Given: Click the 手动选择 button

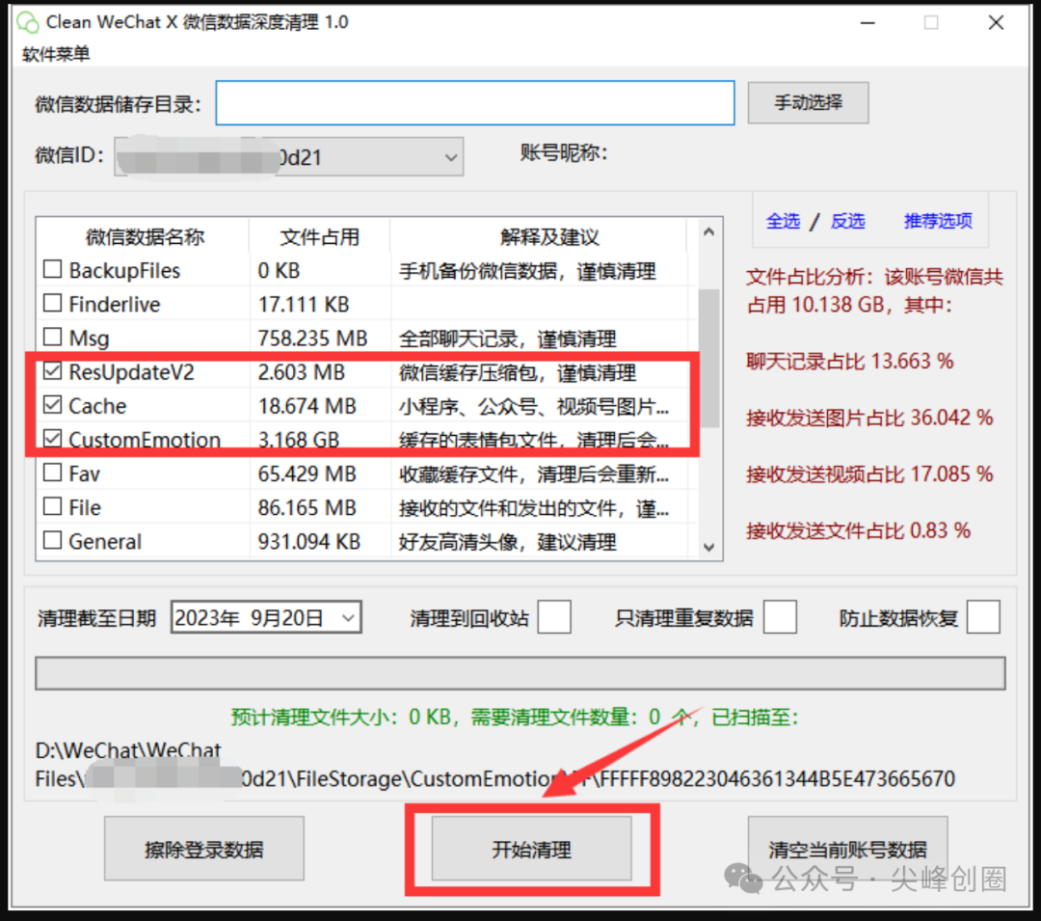Looking at the screenshot, I should (808, 102).
